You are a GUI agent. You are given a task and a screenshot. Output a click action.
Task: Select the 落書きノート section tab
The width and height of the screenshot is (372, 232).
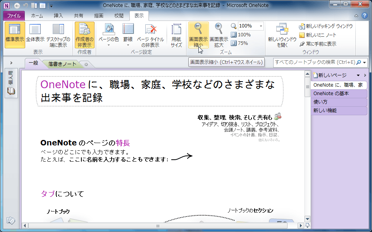tap(63, 64)
